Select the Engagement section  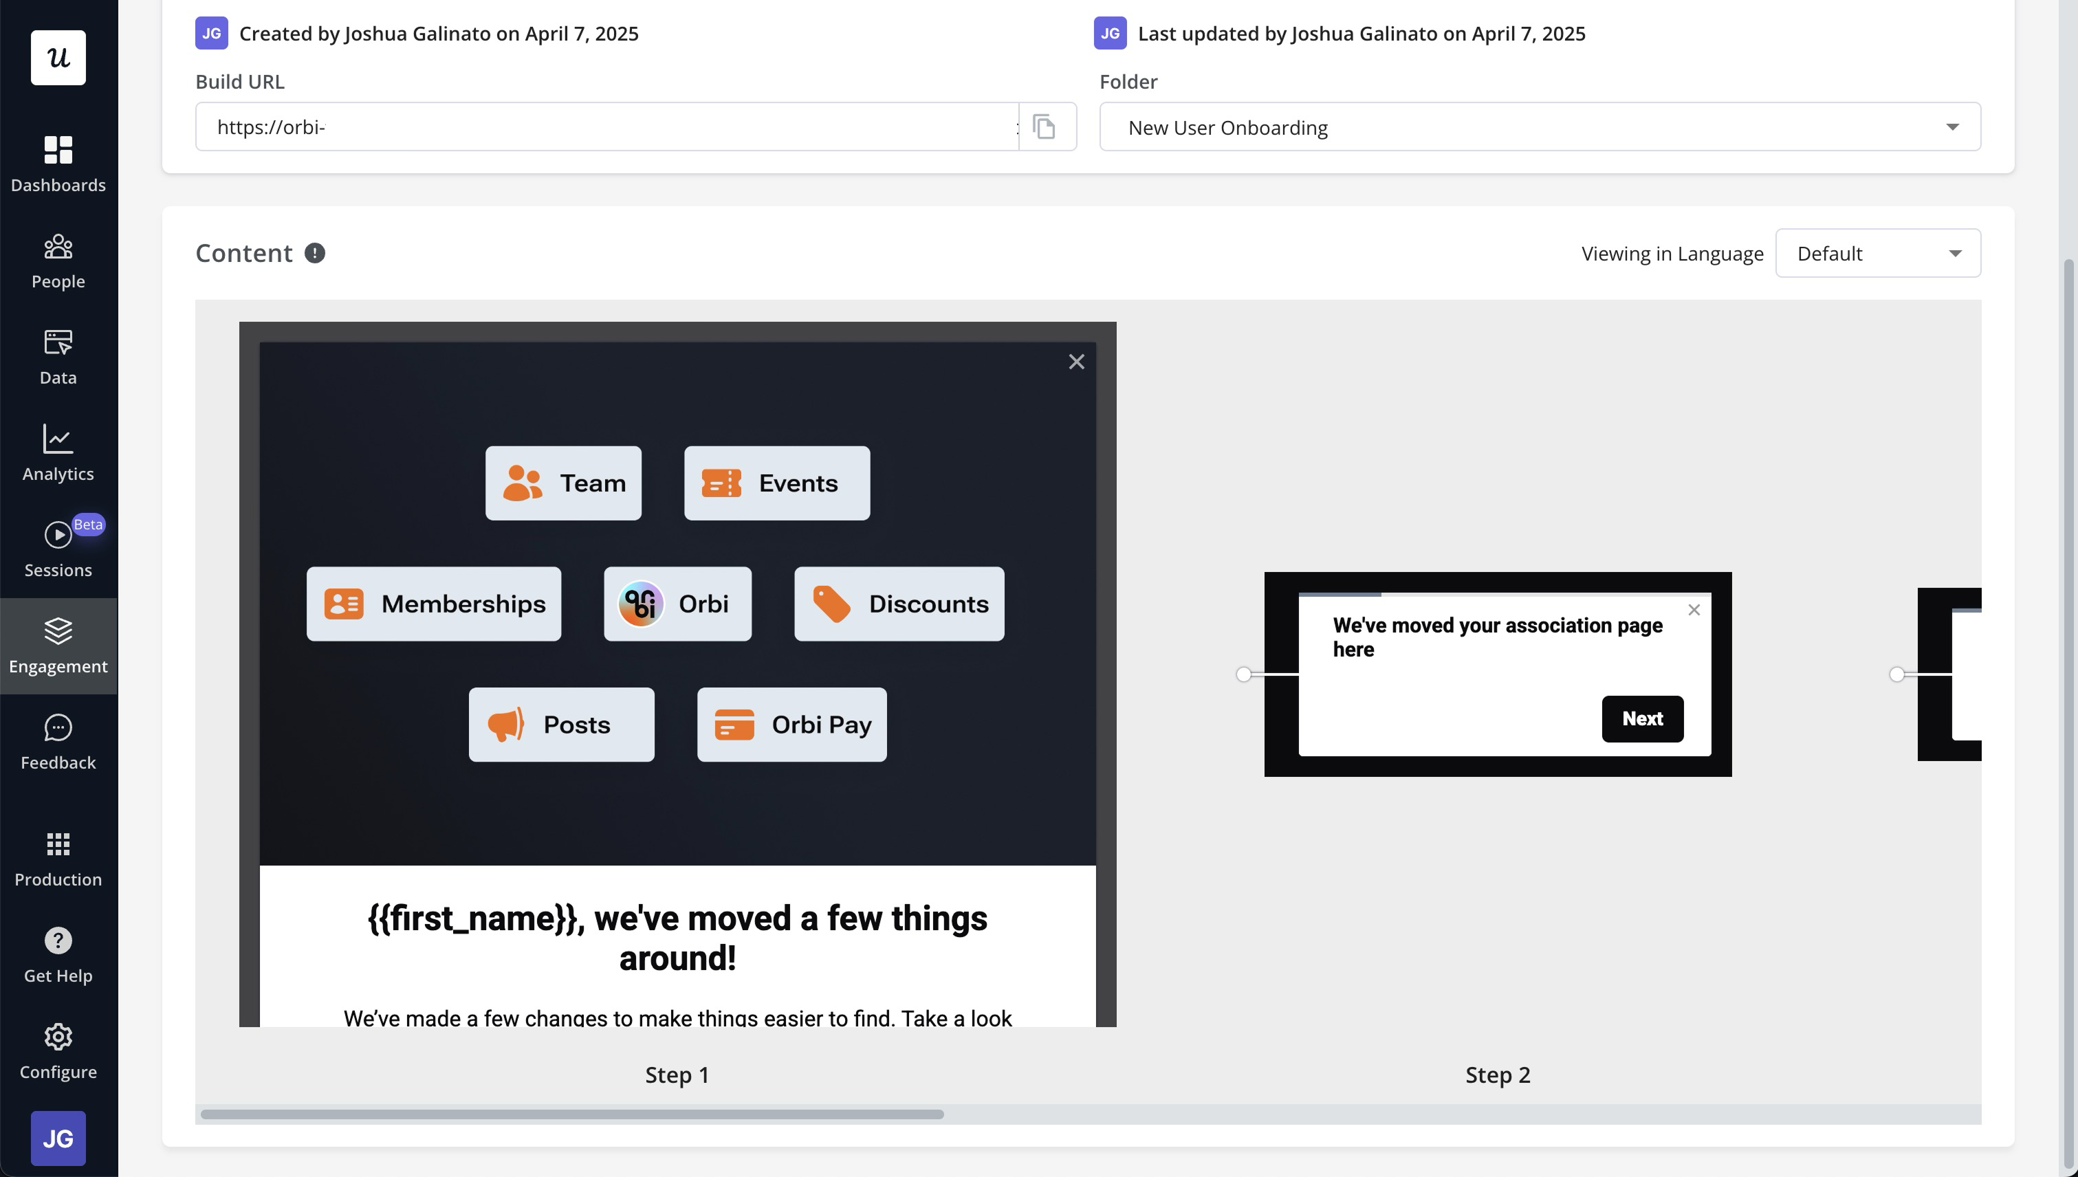pos(58,646)
